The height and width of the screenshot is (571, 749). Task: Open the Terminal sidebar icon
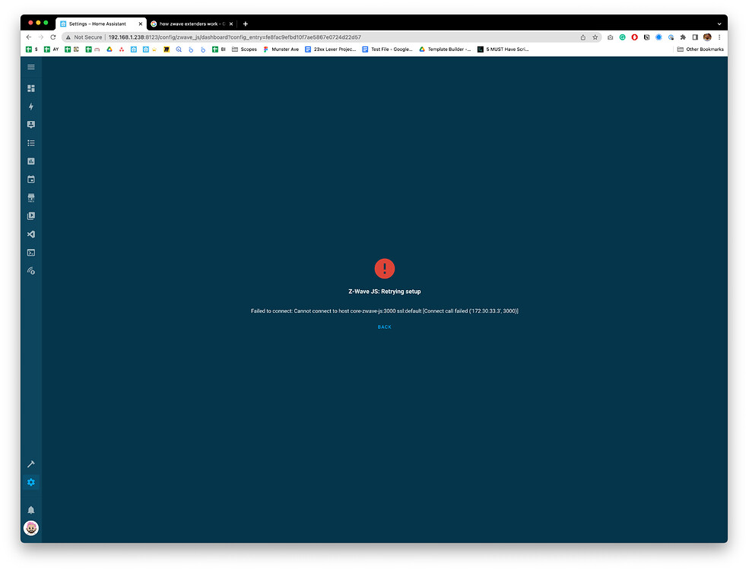pos(30,252)
